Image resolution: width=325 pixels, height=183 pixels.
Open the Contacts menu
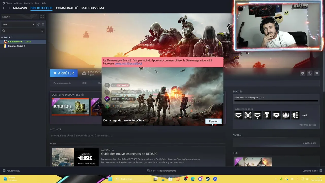tap(28, 3)
